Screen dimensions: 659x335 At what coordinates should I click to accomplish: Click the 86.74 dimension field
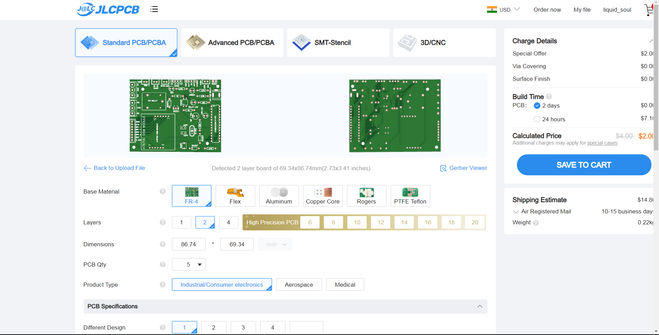(189, 244)
